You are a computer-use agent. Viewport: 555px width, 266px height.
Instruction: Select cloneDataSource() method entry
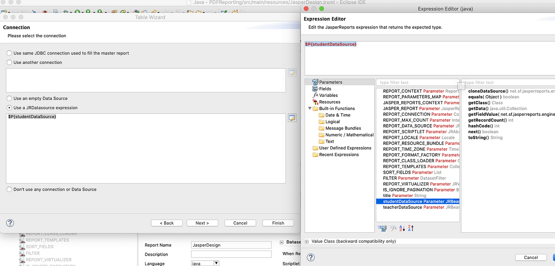(511, 91)
